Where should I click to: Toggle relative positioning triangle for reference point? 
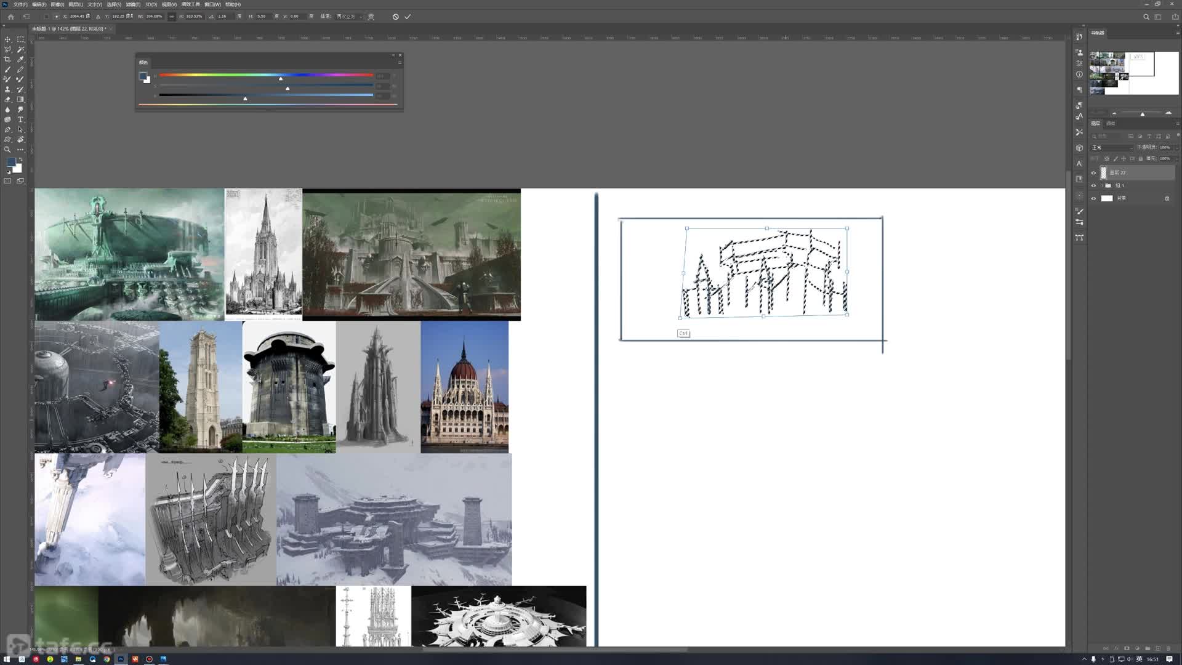(x=98, y=17)
